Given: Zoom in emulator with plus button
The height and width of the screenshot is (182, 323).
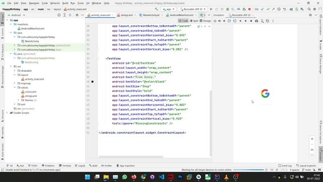Looking at the screenshot, I should click(x=312, y=139).
